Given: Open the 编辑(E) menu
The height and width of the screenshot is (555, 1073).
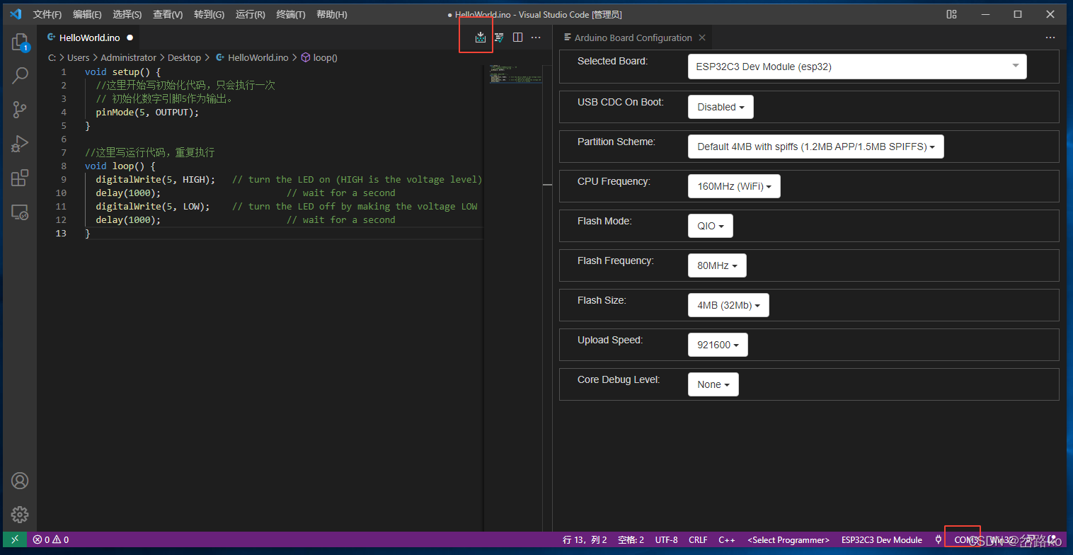Looking at the screenshot, I should click(x=87, y=14).
